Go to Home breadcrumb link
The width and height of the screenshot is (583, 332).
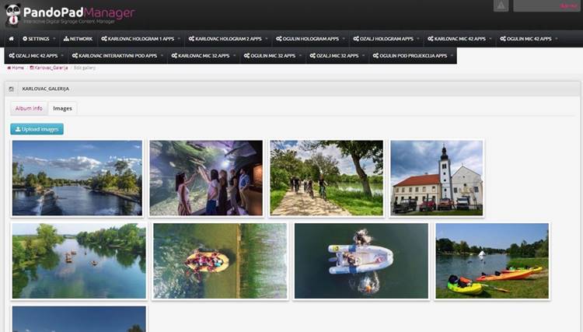click(16, 68)
